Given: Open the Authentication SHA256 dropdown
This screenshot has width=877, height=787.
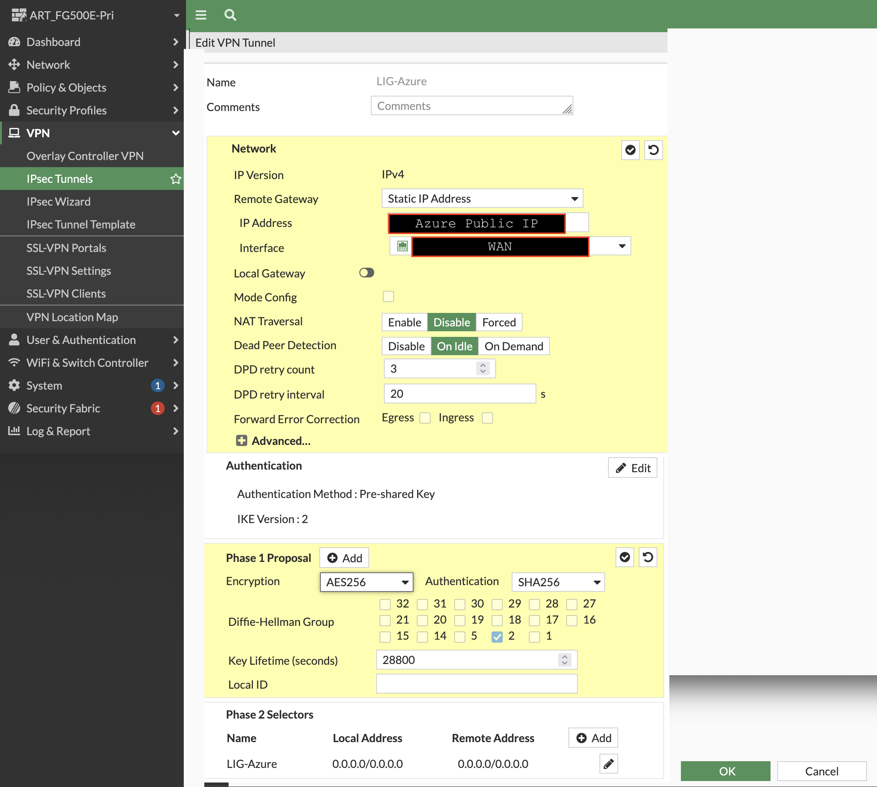Looking at the screenshot, I should click(558, 582).
